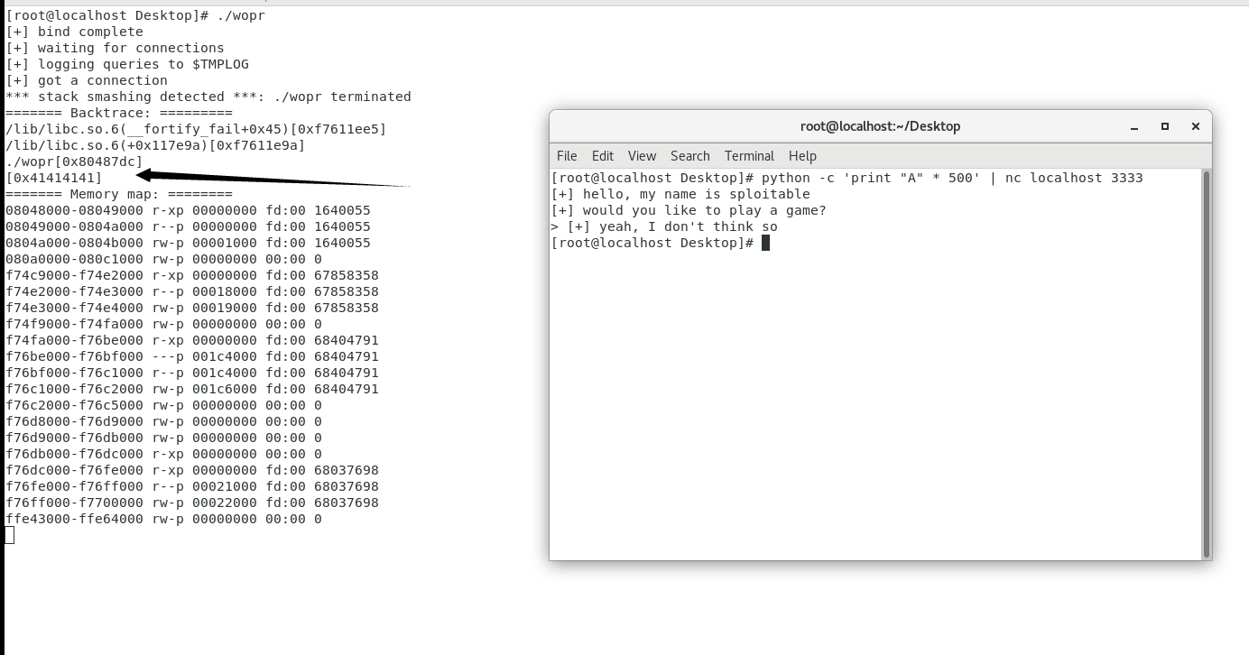This screenshot has width=1249, height=655.
Task: Click memory map row '080a0000-080c1000'
Action: (163, 259)
